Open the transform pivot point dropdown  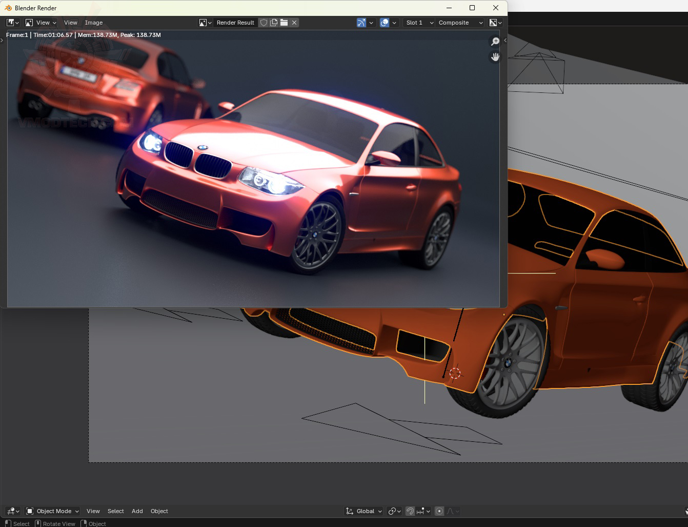click(394, 511)
